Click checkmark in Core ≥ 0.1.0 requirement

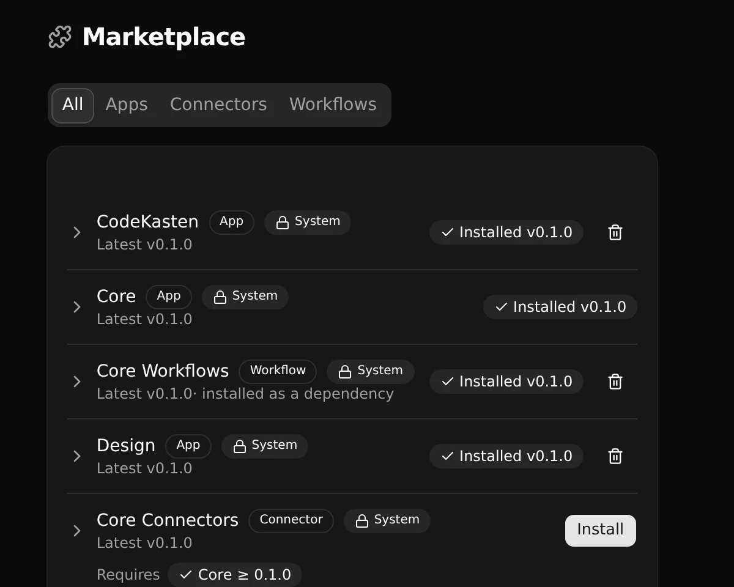[186, 575]
